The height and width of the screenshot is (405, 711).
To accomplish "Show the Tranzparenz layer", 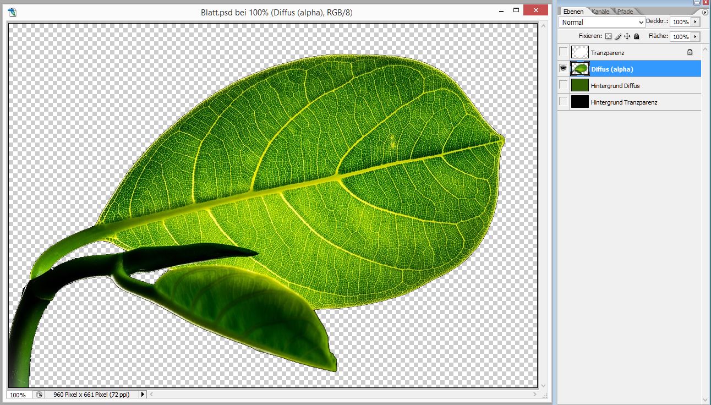I will (563, 52).
